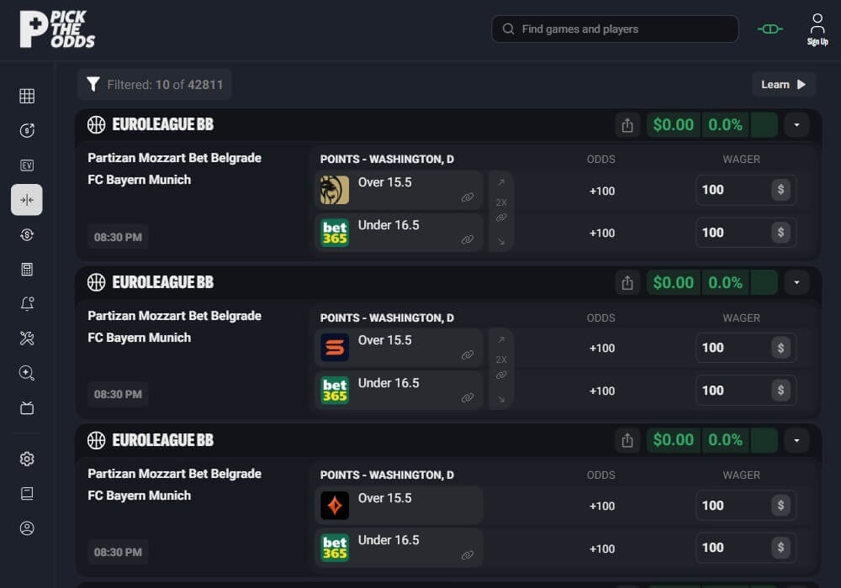The width and height of the screenshot is (841, 588).
Task: Click the 2X stake toggle on first card
Action: coord(500,202)
